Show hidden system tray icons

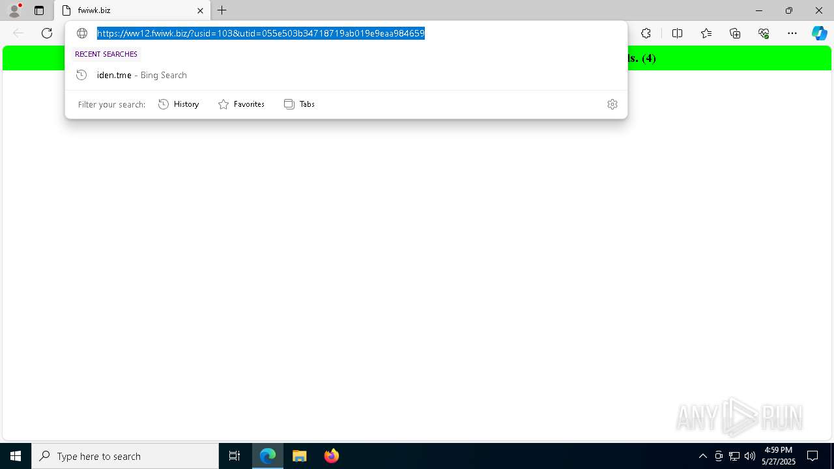tap(702, 456)
